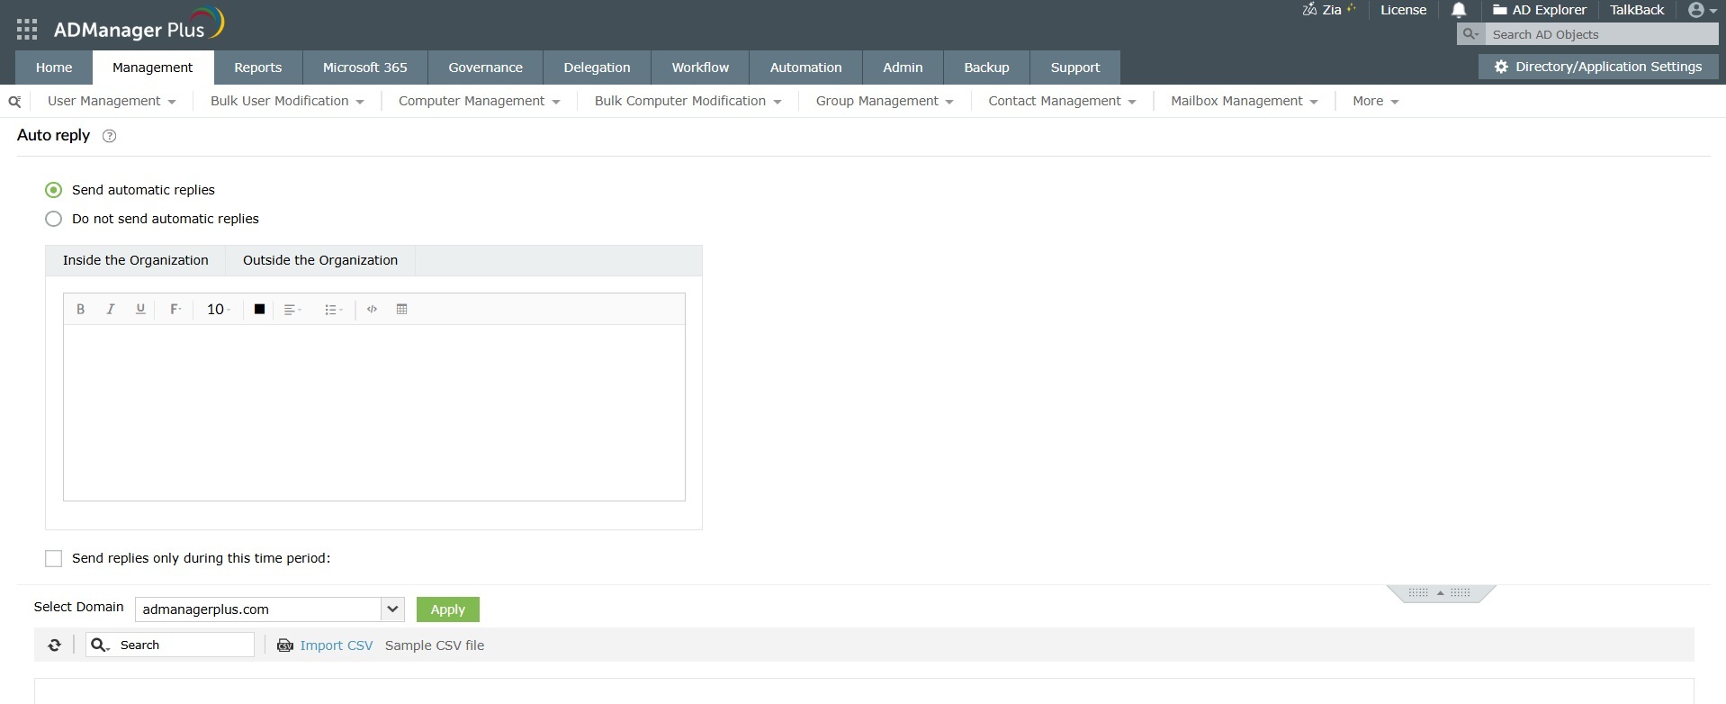
Task: Expand Contact Management menu
Action: 1062,101
